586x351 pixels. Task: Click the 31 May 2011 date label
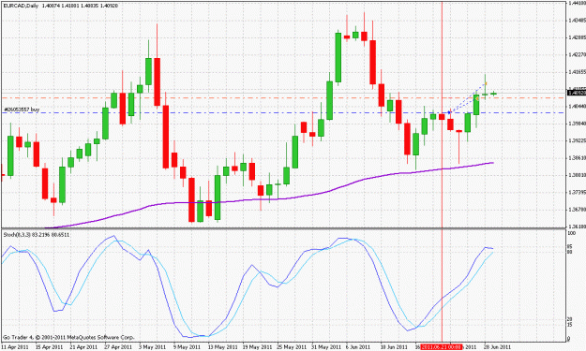(x=325, y=347)
